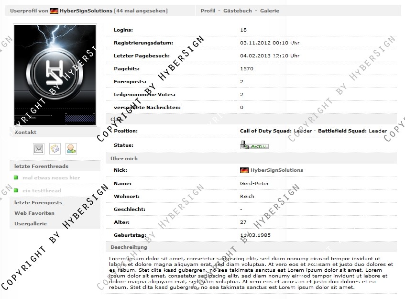This screenshot has width=405, height=299.
Task: Click the Pagehits value 1570
Action: pyautogui.click(x=247, y=69)
